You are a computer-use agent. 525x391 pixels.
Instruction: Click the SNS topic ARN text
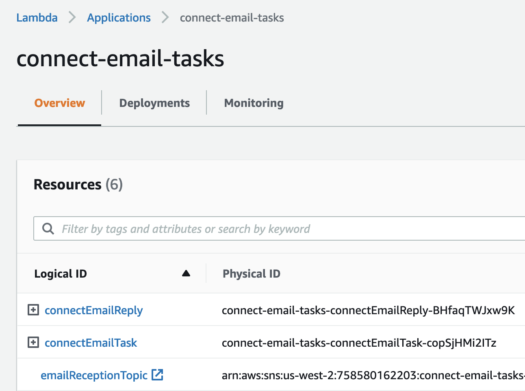373,375
